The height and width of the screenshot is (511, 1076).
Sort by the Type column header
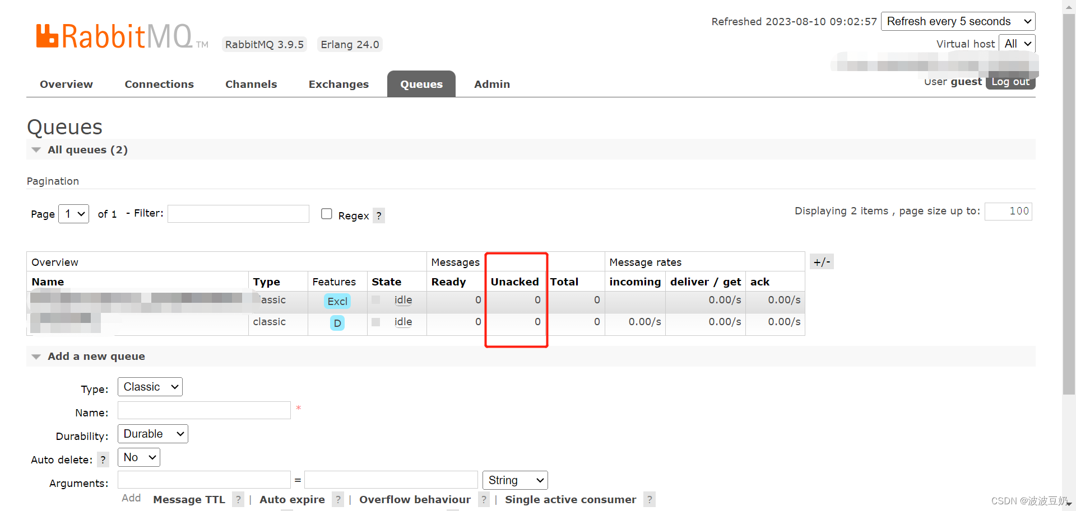(x=266, y=282)
